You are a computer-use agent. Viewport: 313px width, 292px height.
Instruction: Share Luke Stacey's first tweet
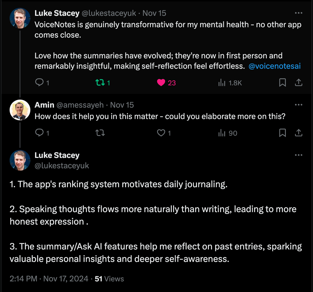coord(299,83)
